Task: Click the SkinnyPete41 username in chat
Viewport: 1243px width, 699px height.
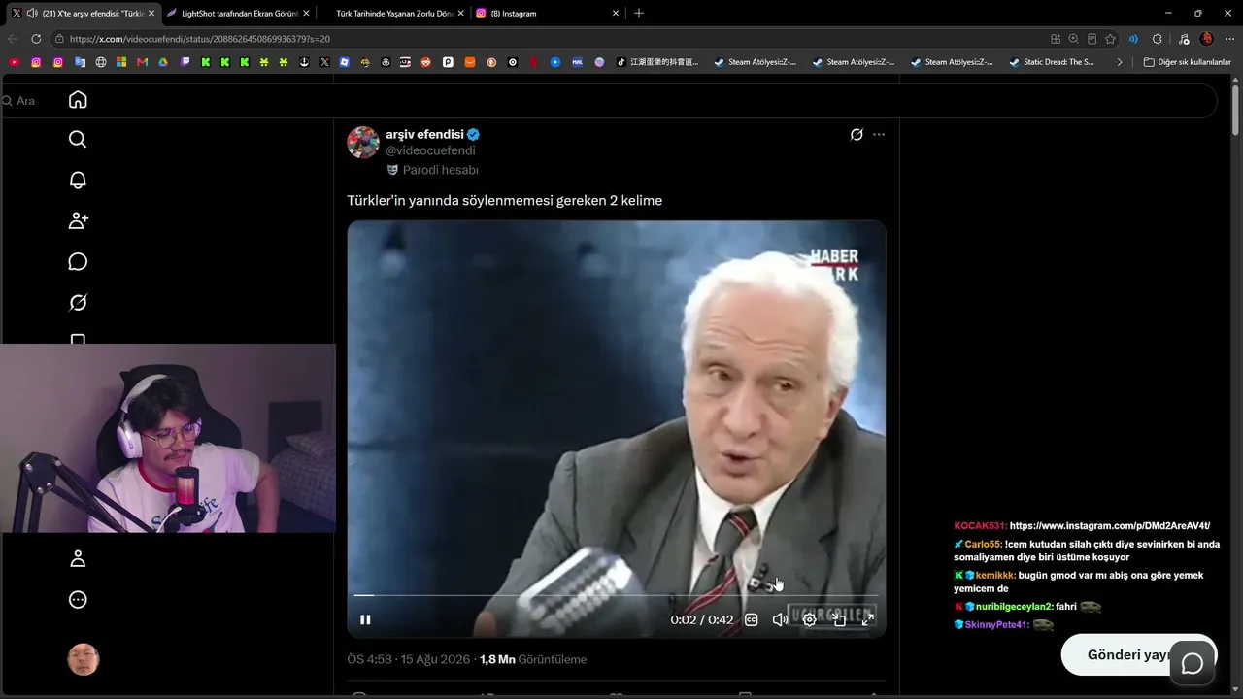Action: pyautogui.click(x=997, y=625)
